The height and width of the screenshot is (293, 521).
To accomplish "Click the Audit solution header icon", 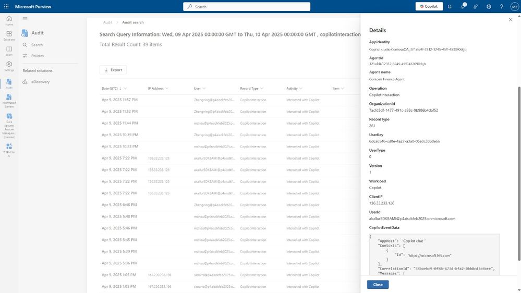I will coord(25,33).
